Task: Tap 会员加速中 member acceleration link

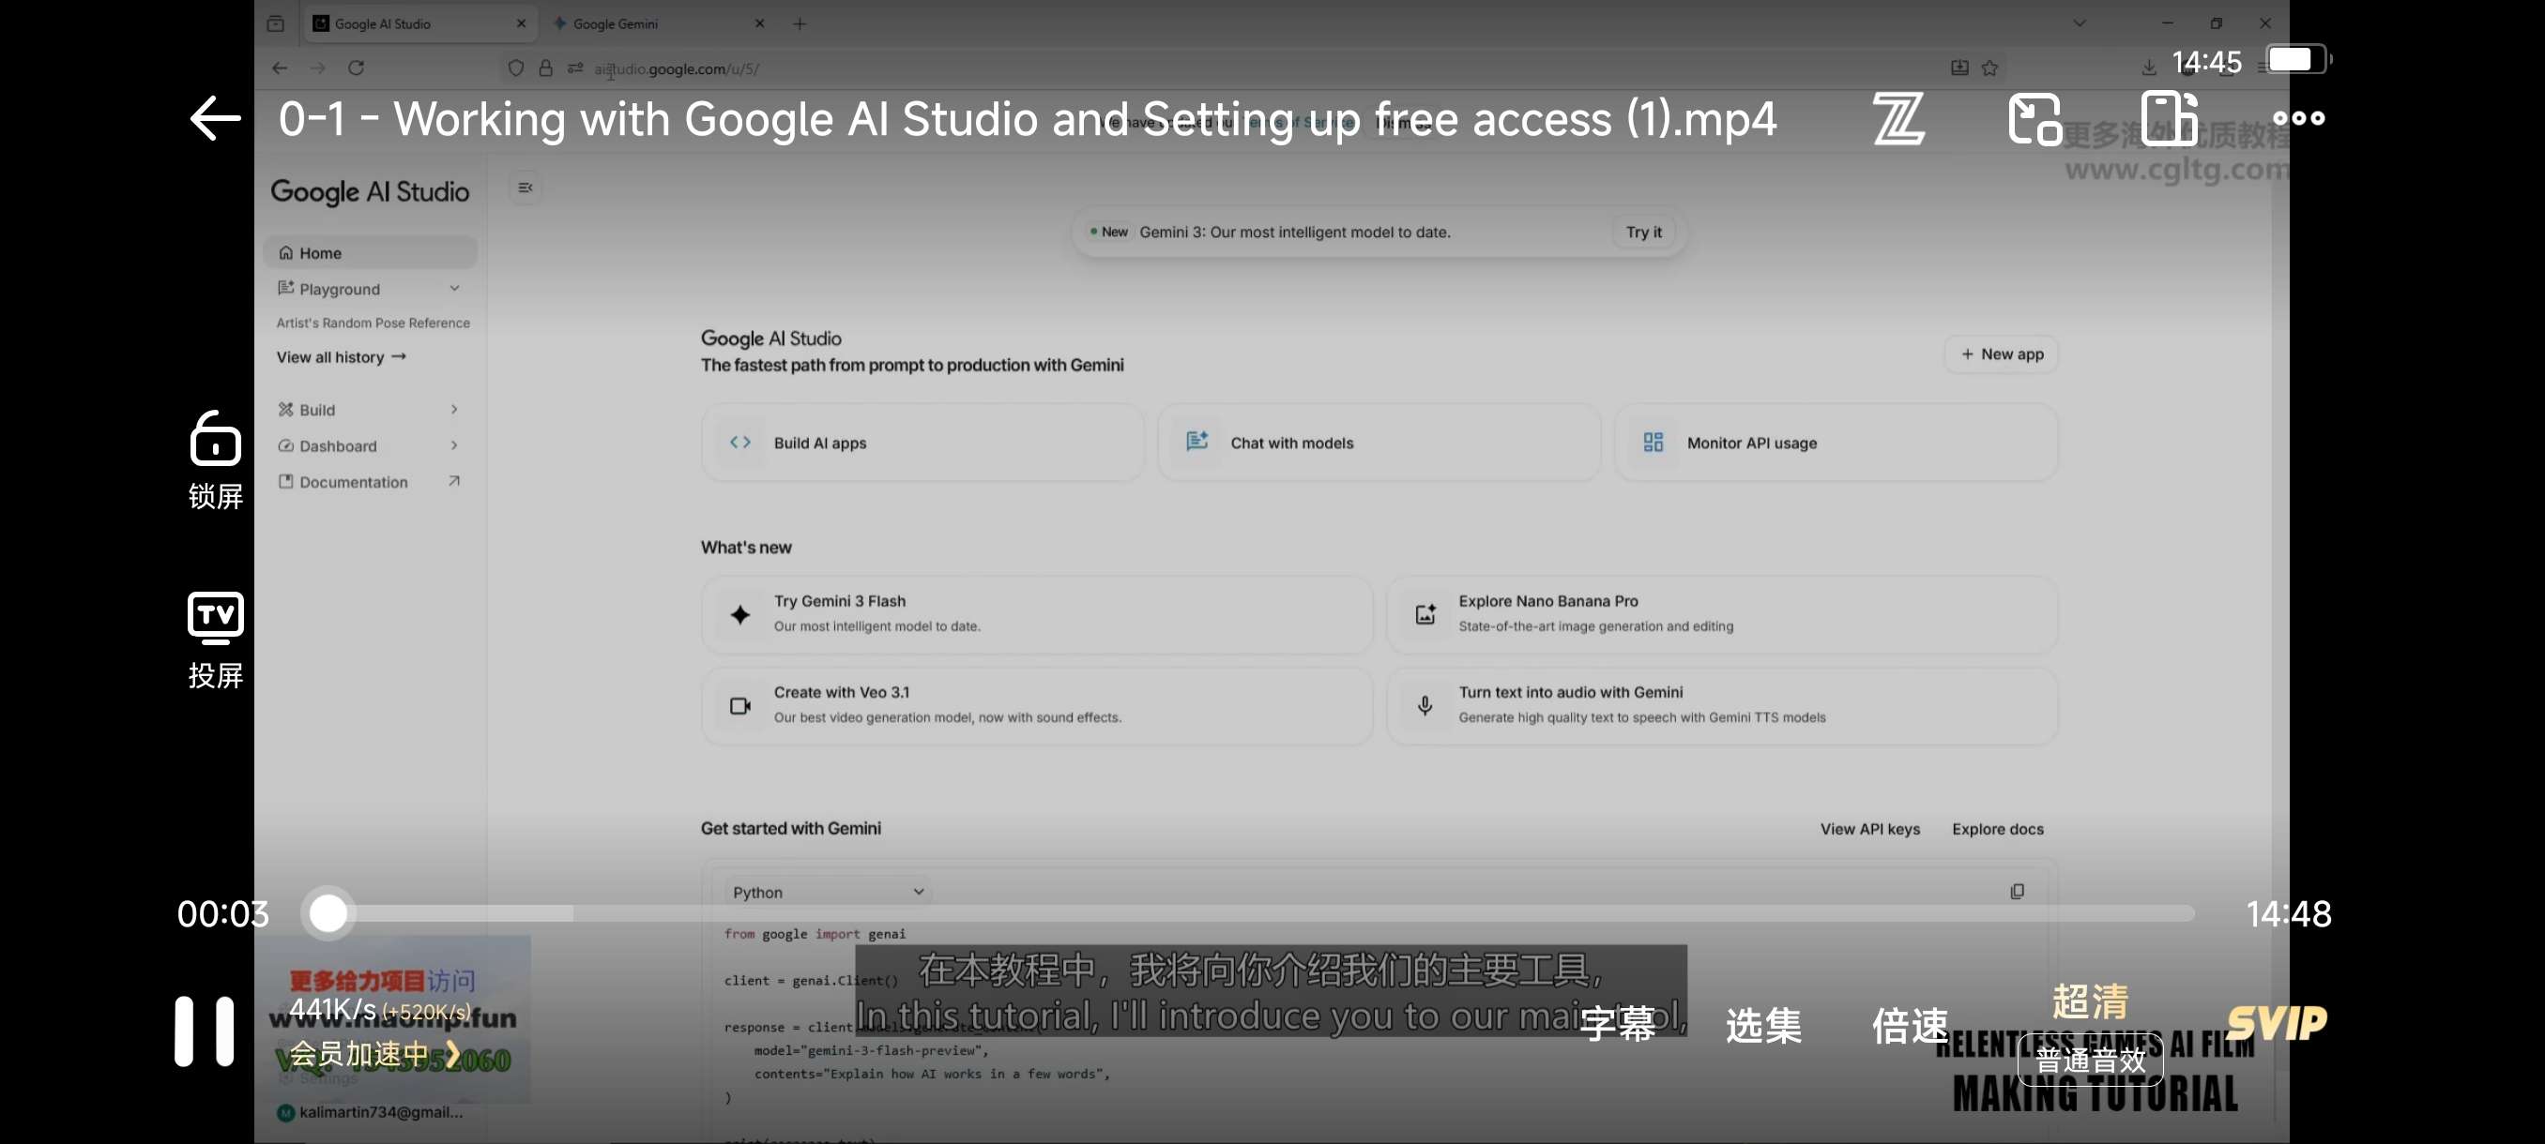Action: [374, 1054]
